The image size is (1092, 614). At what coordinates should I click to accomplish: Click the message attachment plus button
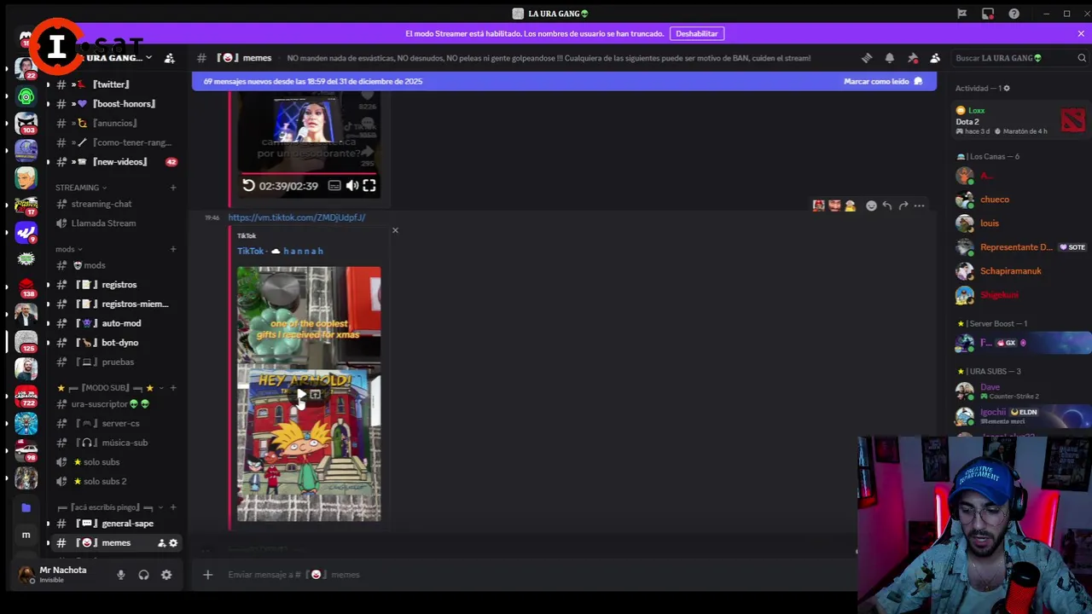(x=207, y=575)
